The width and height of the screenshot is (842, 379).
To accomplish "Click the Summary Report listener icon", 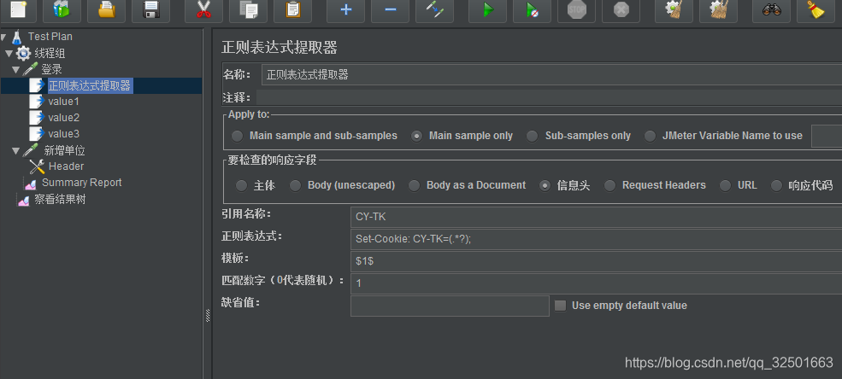I will 31,184.
